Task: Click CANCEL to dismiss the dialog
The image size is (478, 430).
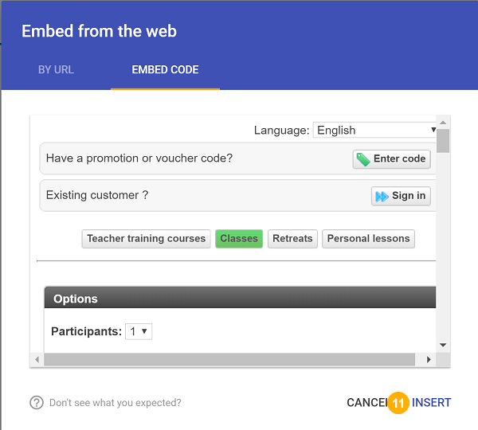Action: 367,403
